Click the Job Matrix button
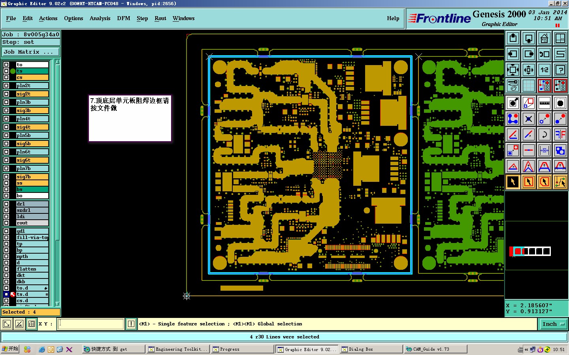Image resolution: width=569 pixels, height=355 pixels. 31,52
